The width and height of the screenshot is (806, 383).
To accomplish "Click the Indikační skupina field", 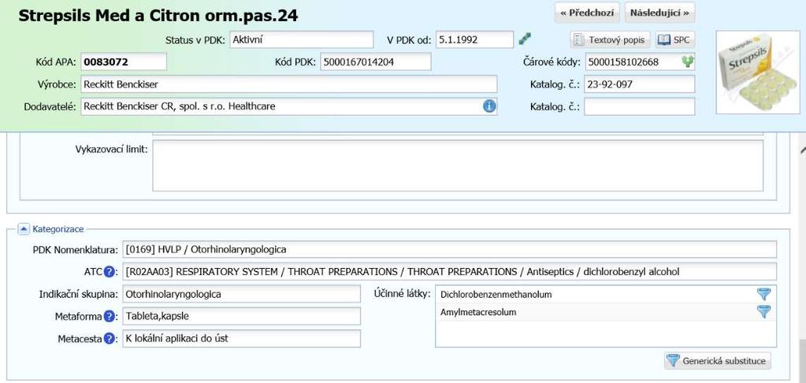I will tap(242, 294).
